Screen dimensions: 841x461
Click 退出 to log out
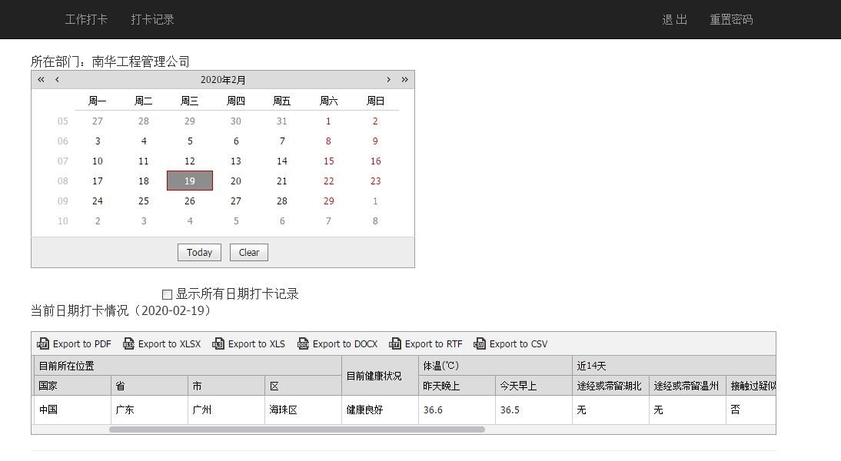pyautogui.click(x=674, y=20)
